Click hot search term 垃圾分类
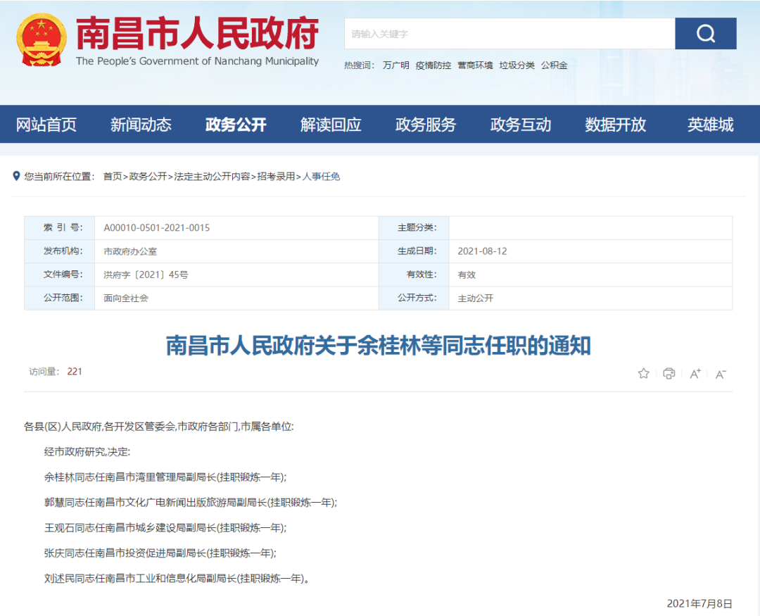Image resolution: width=760 pixels, height=616 pixels. 517,65
